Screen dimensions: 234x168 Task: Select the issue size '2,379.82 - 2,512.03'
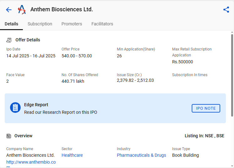pos(135,80)
